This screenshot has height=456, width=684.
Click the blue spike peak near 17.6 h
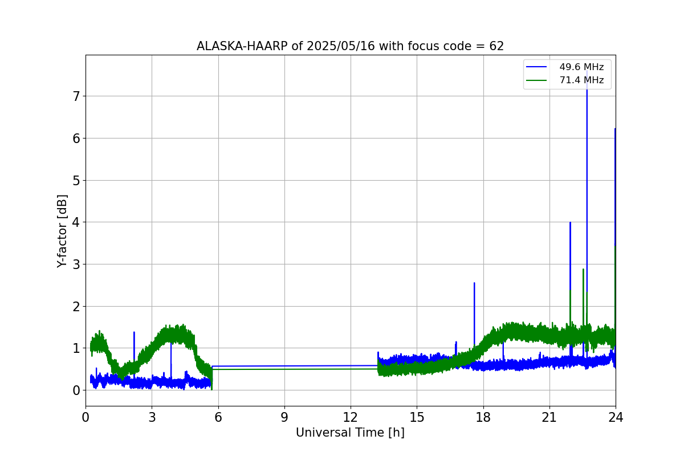pyautogui.click(x=474, y=283)
